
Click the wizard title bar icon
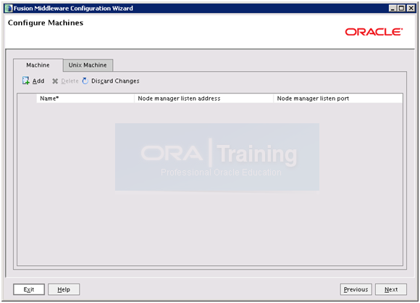tap(9, 8)
